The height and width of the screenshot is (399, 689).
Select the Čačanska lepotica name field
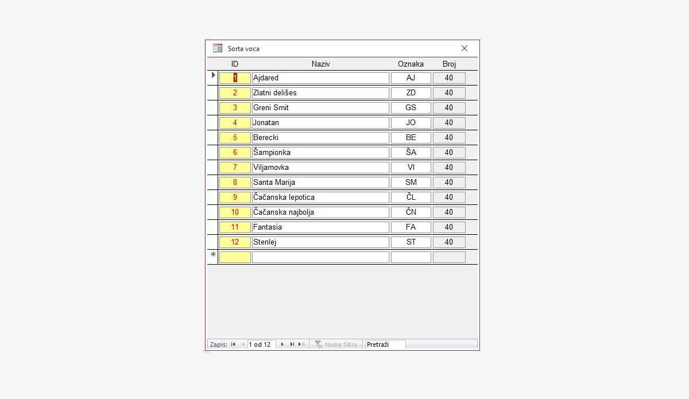point(320,197)
